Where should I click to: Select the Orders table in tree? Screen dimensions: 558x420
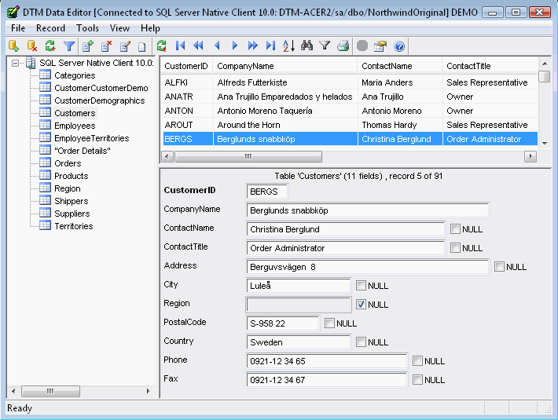coord(68,163)
